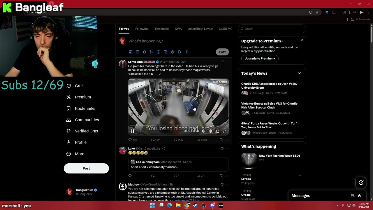Ask Grok about Lorrie Ann's post

tap(222, 62)
